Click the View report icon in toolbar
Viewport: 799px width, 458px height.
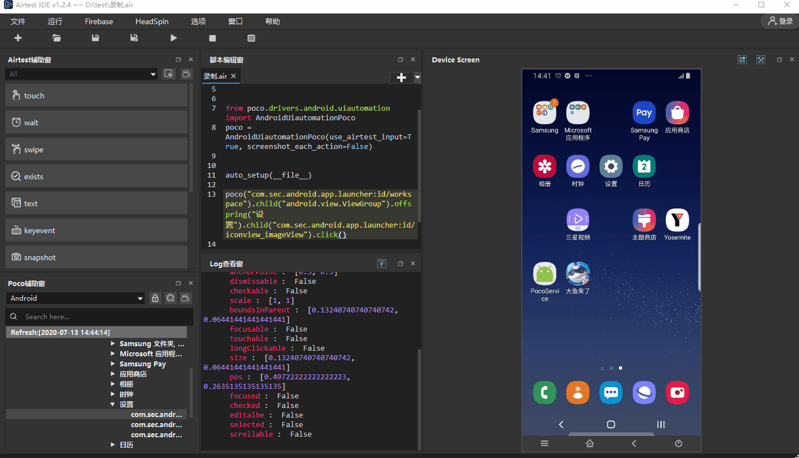(251, 38)
